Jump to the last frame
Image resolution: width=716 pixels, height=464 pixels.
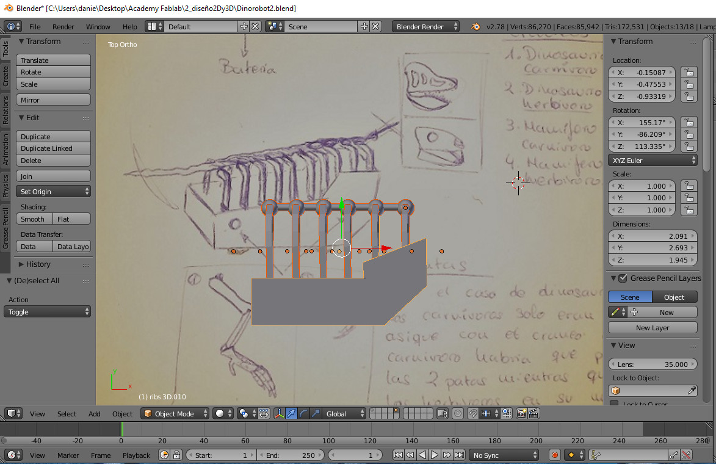click(460, 455)
